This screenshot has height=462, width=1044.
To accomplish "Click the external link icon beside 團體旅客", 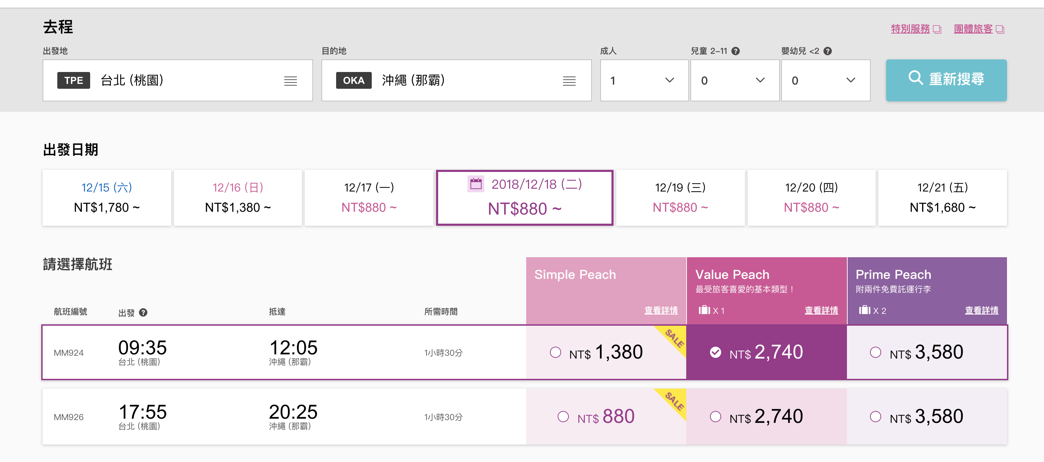I will 1000,29.
